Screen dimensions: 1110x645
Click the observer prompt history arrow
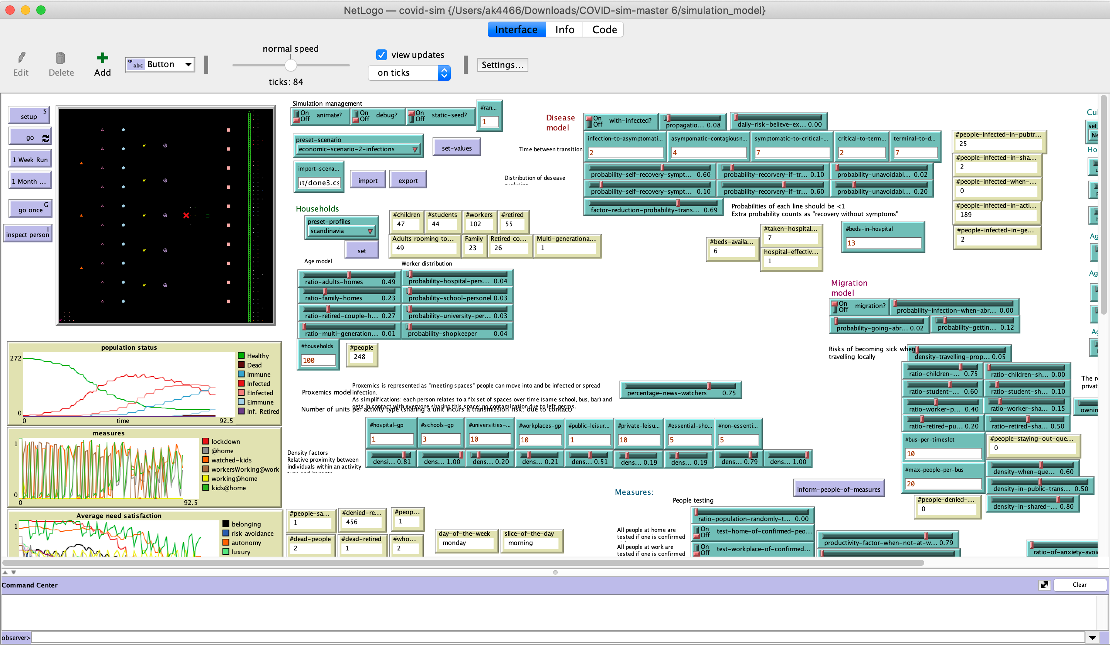coord(1092,637)
